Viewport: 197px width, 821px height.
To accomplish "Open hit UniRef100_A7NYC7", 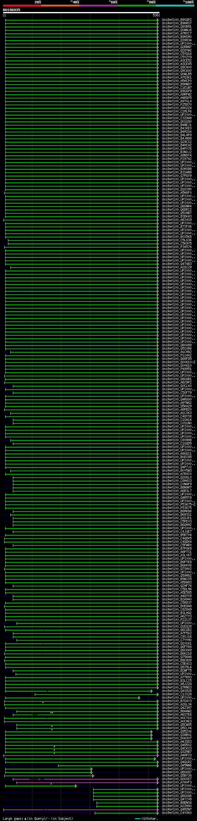I will 177,34.
